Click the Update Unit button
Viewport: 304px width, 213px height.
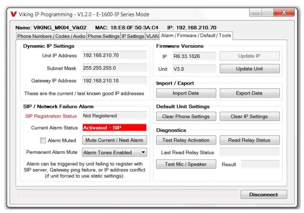click(250, 69)
